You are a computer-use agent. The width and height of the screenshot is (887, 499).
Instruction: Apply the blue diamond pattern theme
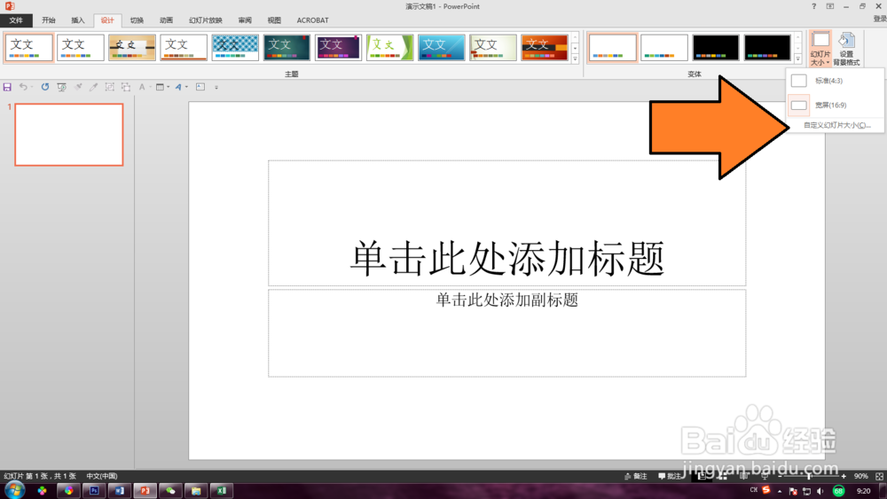click(x=235, y=48)
